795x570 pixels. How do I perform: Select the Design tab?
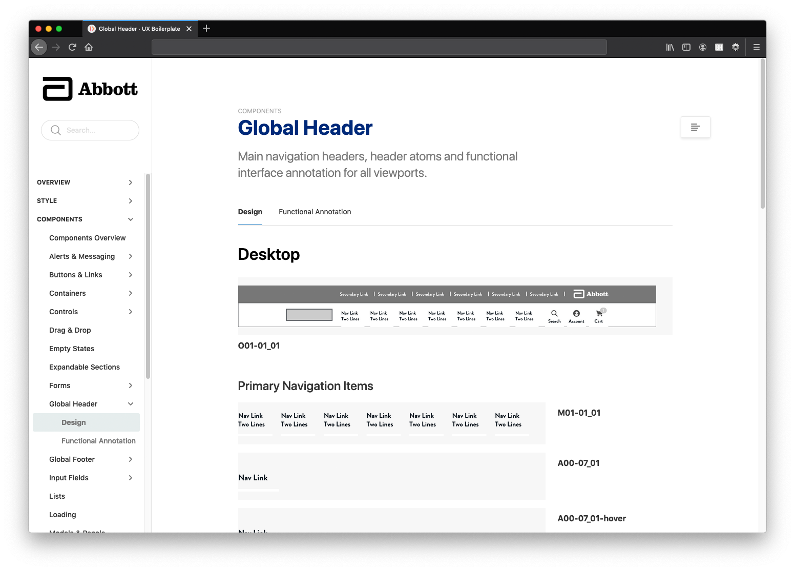[x=250, y=212]
